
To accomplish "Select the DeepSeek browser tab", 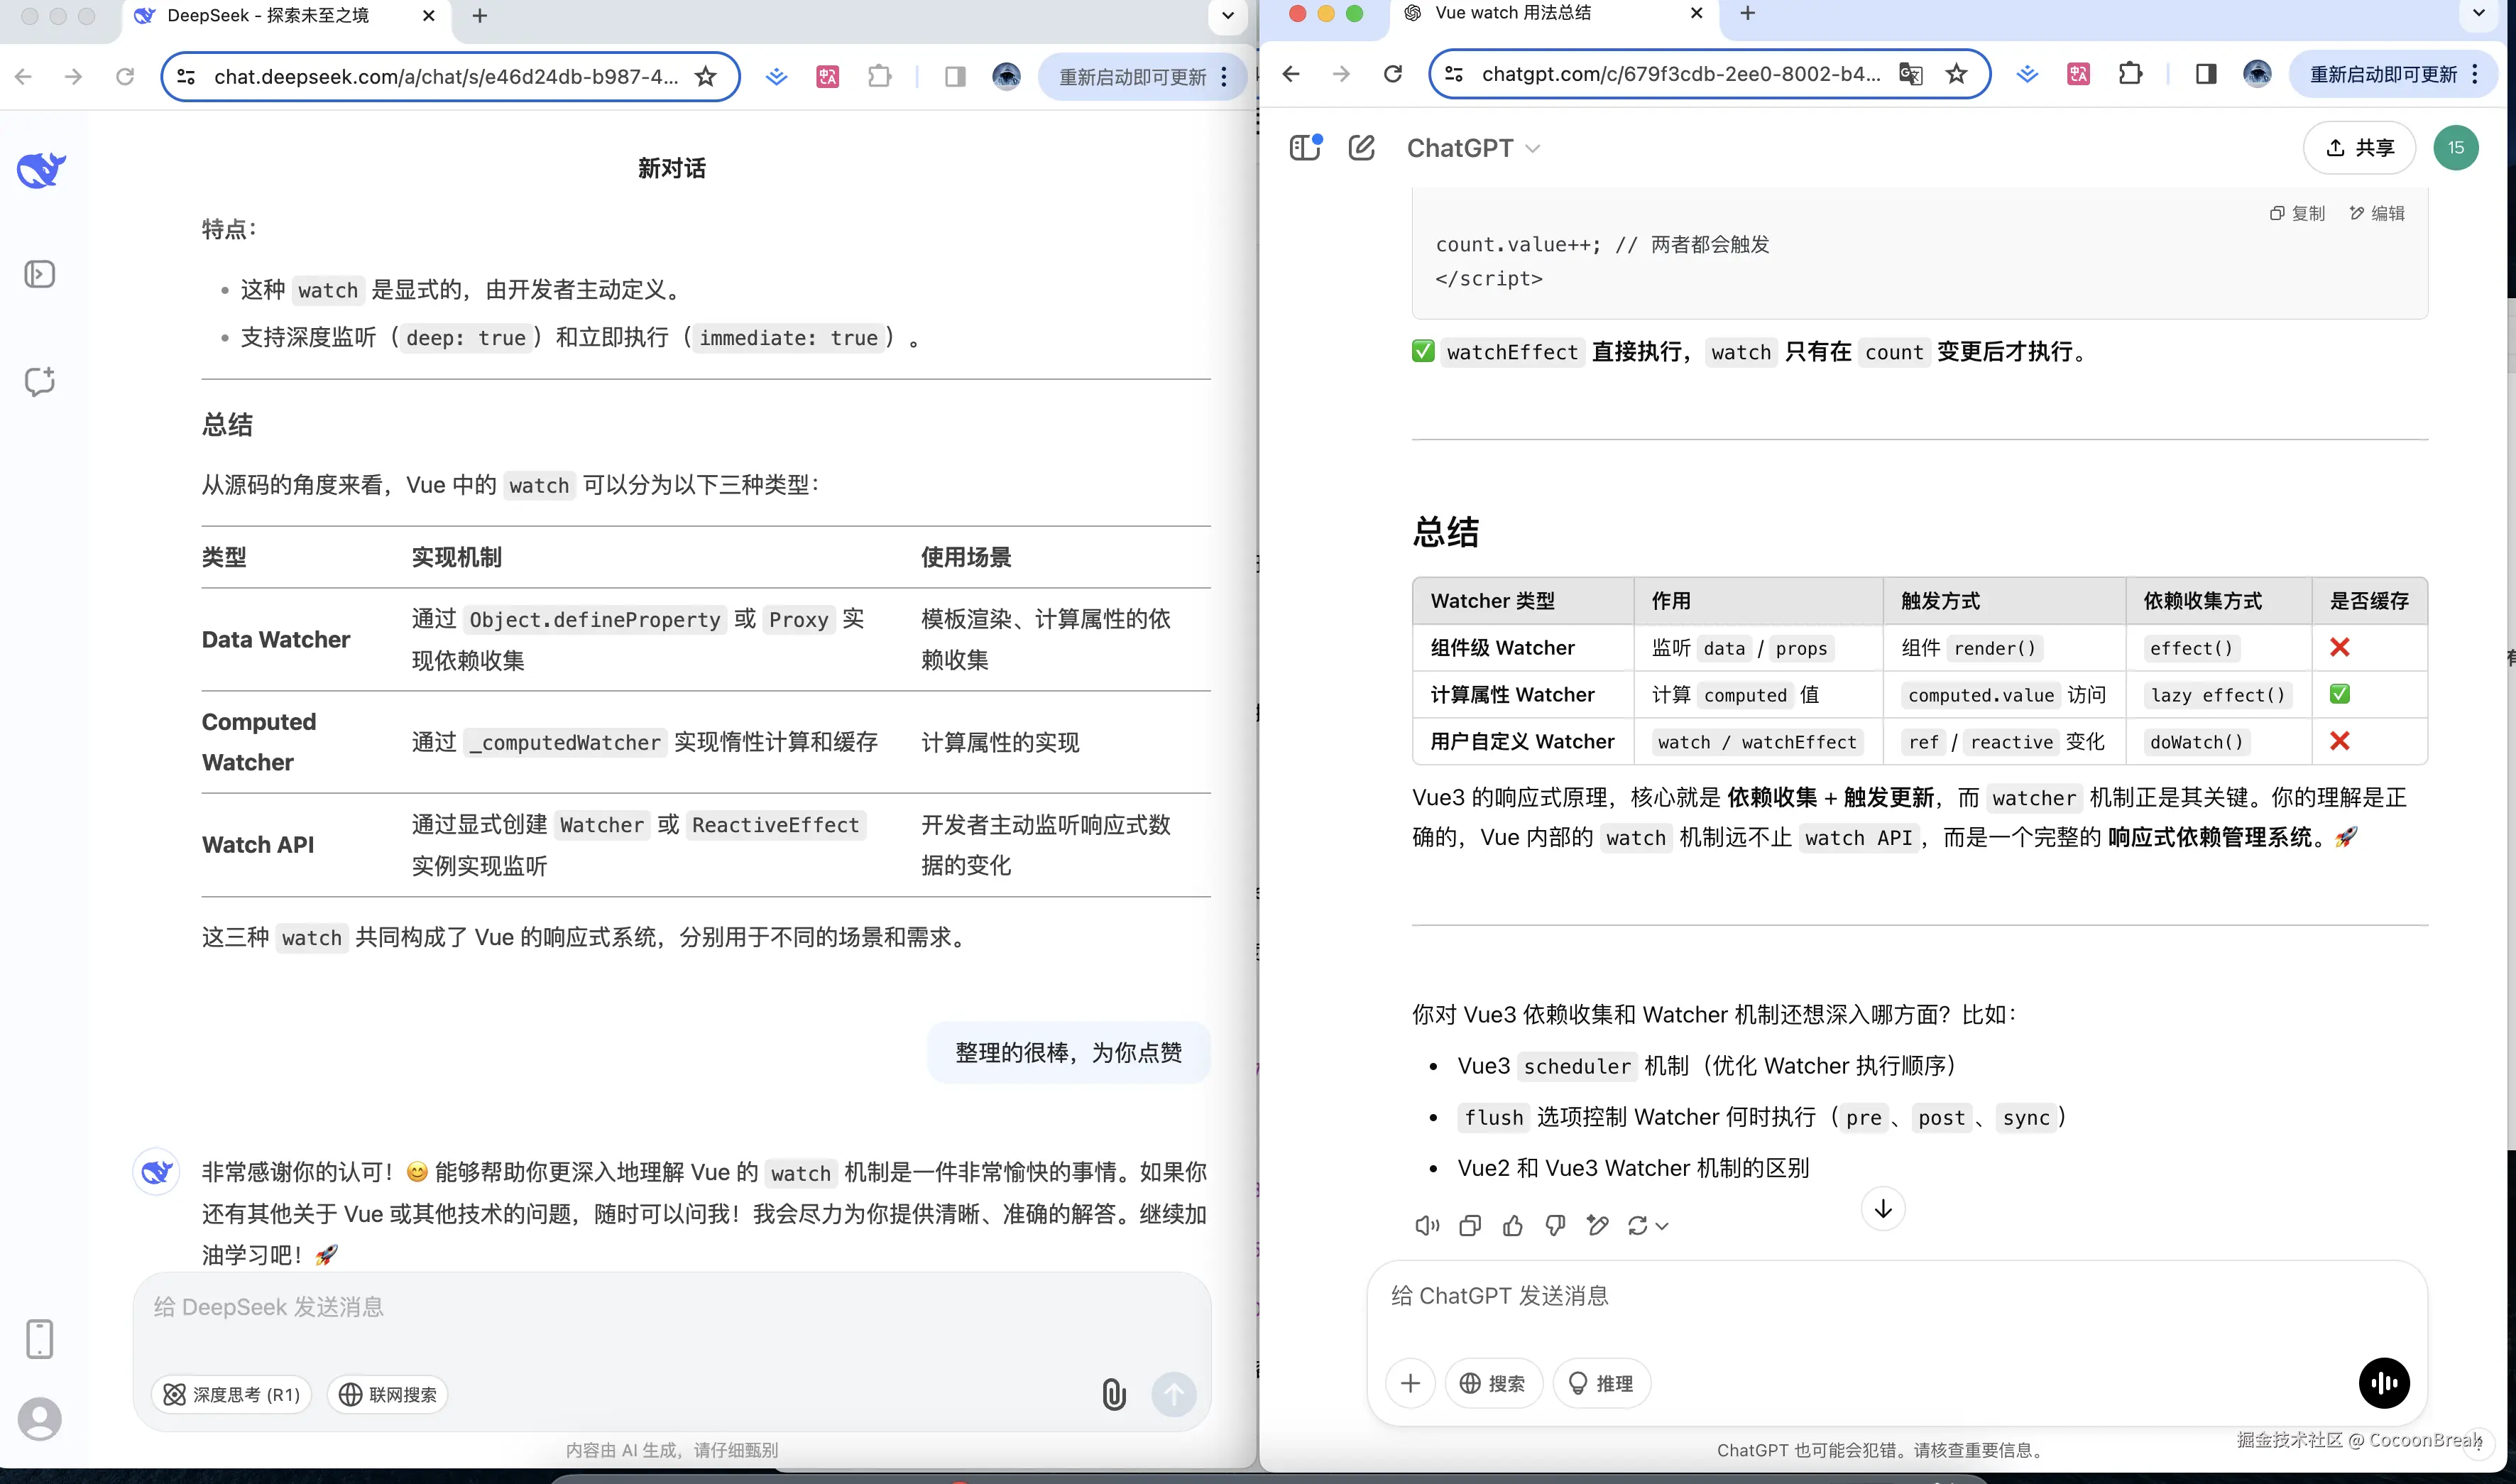I will [x=268, y=16].
